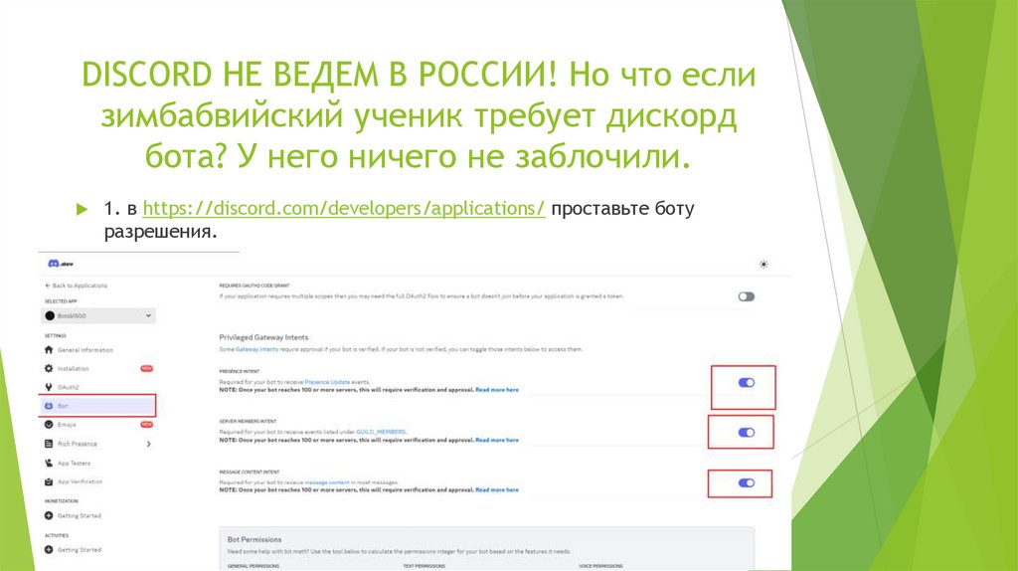Open the discord.com developers applications link
This screenshot has height=571, width=1018.
click(x=343, y=209)
